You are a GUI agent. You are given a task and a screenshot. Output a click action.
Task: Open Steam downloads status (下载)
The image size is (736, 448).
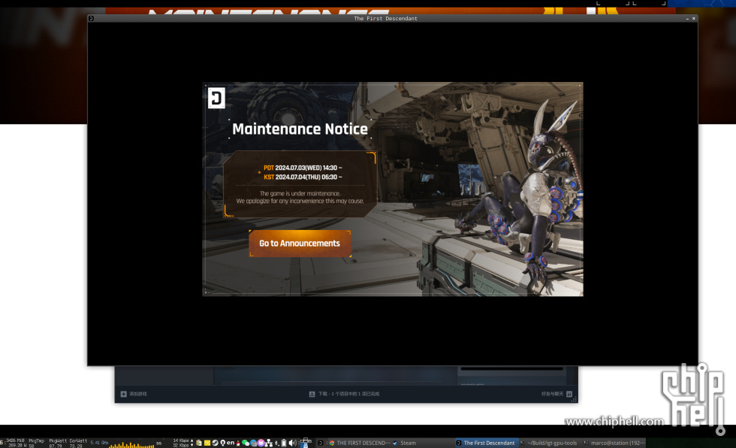click(x=348, y=394)
